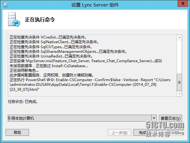Click the 正在启用新角色 log line

(x=24, y=71)
